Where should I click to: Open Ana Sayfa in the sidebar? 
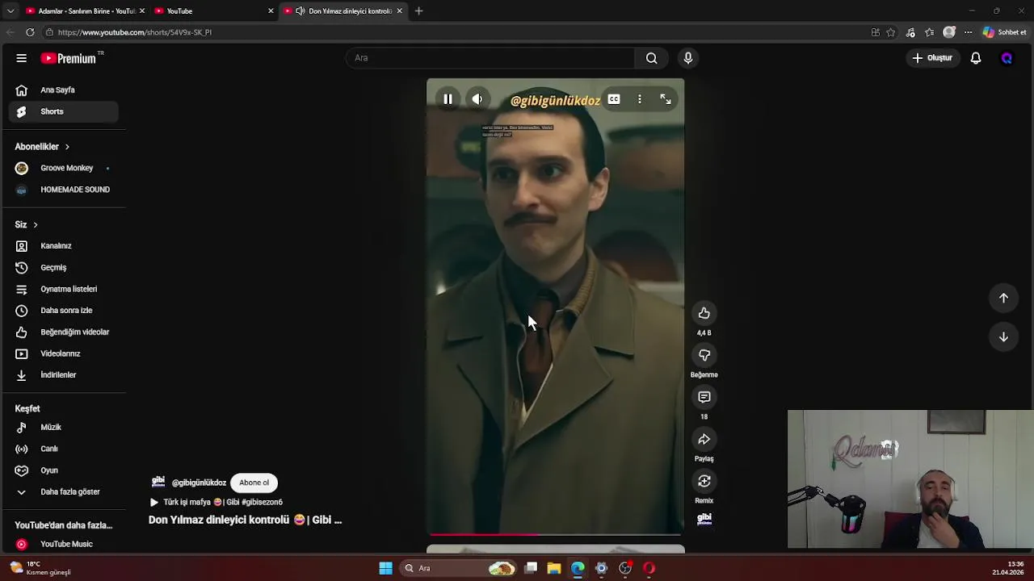64,90
